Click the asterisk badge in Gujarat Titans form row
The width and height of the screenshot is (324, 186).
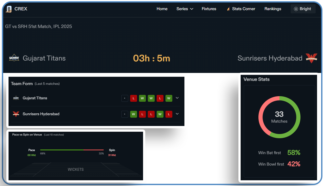[x=125, y=98]
